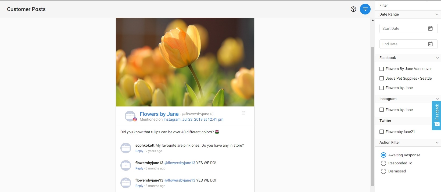The image size is (441, 192).
Task: Click the help question mark icon
Action: tap(353, 9)
